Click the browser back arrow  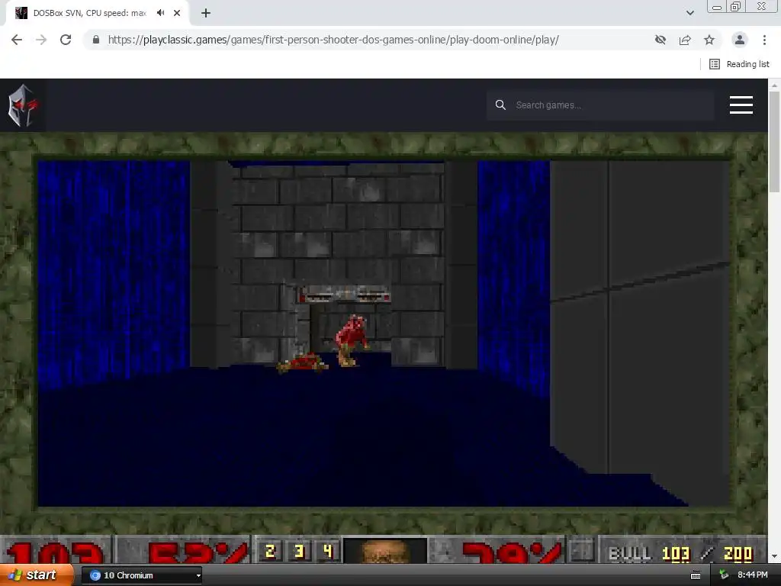[x=17, y=40]
